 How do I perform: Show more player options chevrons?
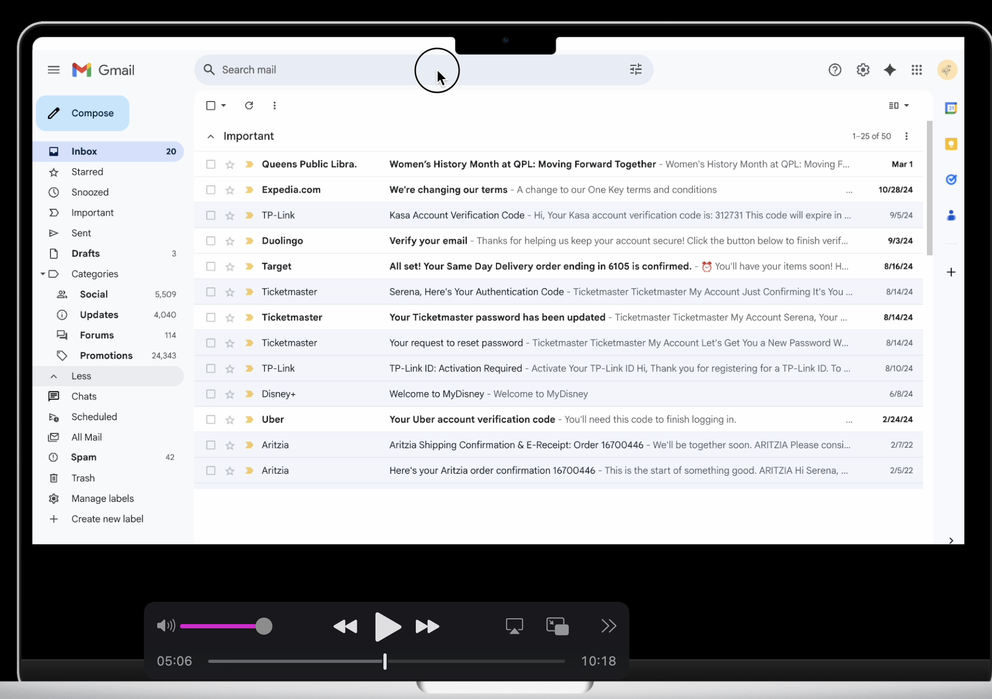click(x=609, y=626)
